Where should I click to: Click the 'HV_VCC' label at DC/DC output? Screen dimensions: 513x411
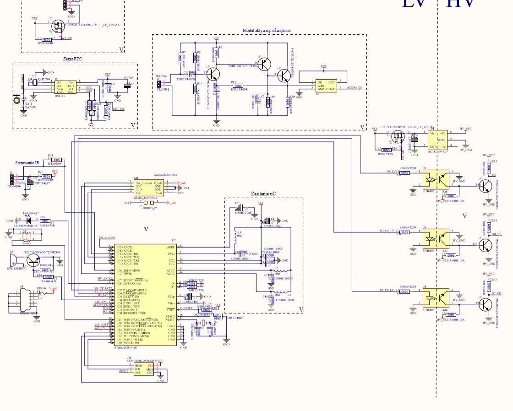(465, 129)
